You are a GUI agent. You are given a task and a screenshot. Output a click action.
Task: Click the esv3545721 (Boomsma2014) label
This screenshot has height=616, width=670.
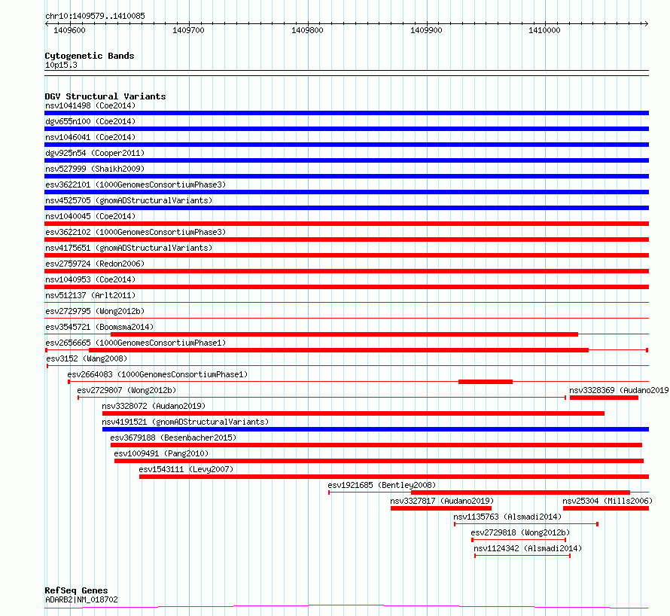(x=99, y=327)
